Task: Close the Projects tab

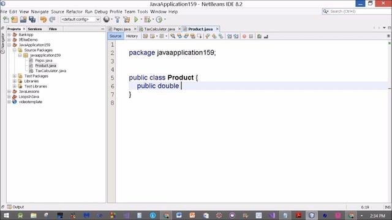Action: [24, 29]
